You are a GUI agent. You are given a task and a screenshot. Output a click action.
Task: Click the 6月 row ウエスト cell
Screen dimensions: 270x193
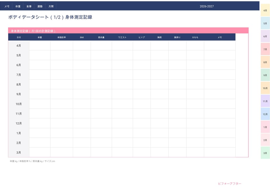click(122, 65)
